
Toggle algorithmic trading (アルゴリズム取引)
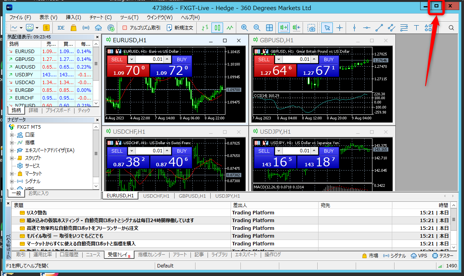click(x=141, y=28)
